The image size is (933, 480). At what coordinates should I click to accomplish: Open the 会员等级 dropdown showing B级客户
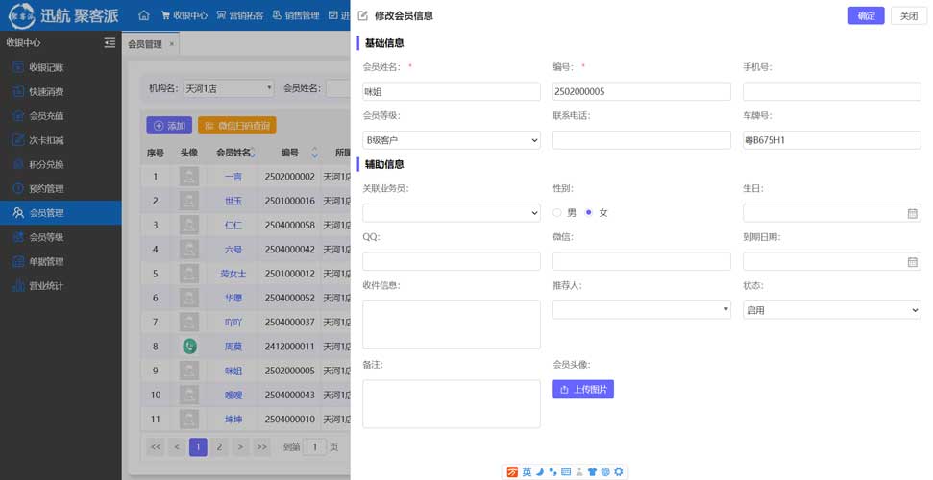[452, 140]
